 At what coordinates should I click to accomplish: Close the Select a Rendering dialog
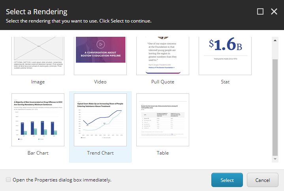274,11
